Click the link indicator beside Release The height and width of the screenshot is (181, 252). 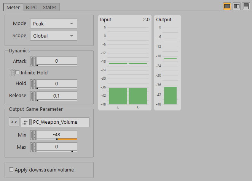tap(33, 96)
